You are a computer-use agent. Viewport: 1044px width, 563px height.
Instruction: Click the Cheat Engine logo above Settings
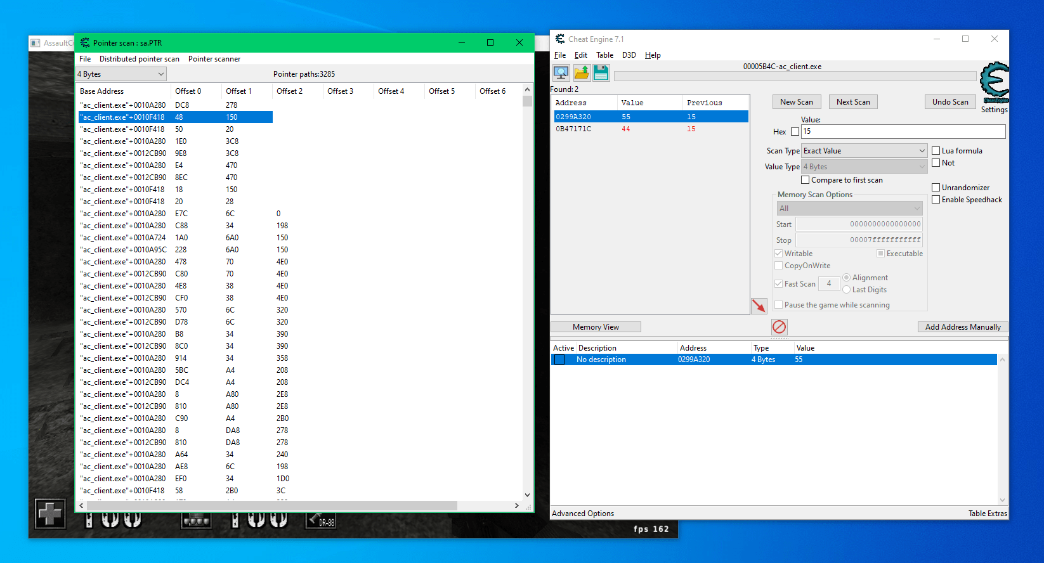tap(994, 82)
